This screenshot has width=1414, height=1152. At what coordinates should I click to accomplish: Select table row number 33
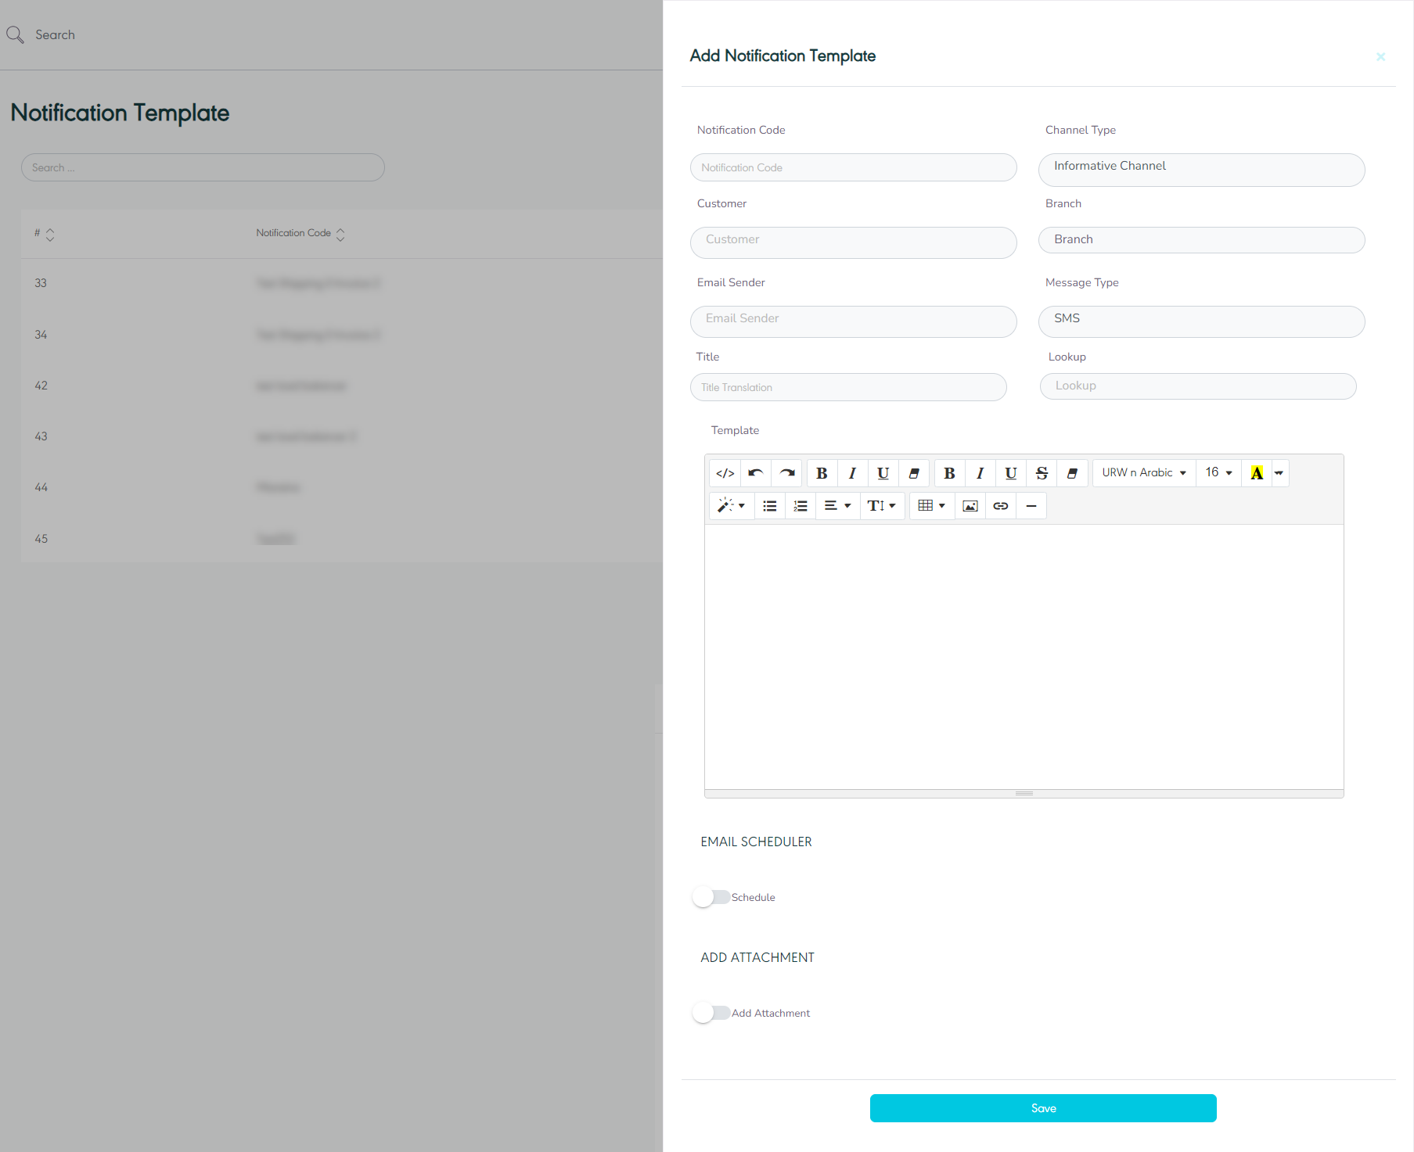[341, 283]
